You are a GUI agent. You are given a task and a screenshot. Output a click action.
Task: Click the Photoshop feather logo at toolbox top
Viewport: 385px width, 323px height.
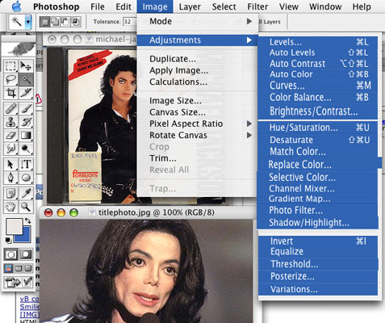point(19,49)
